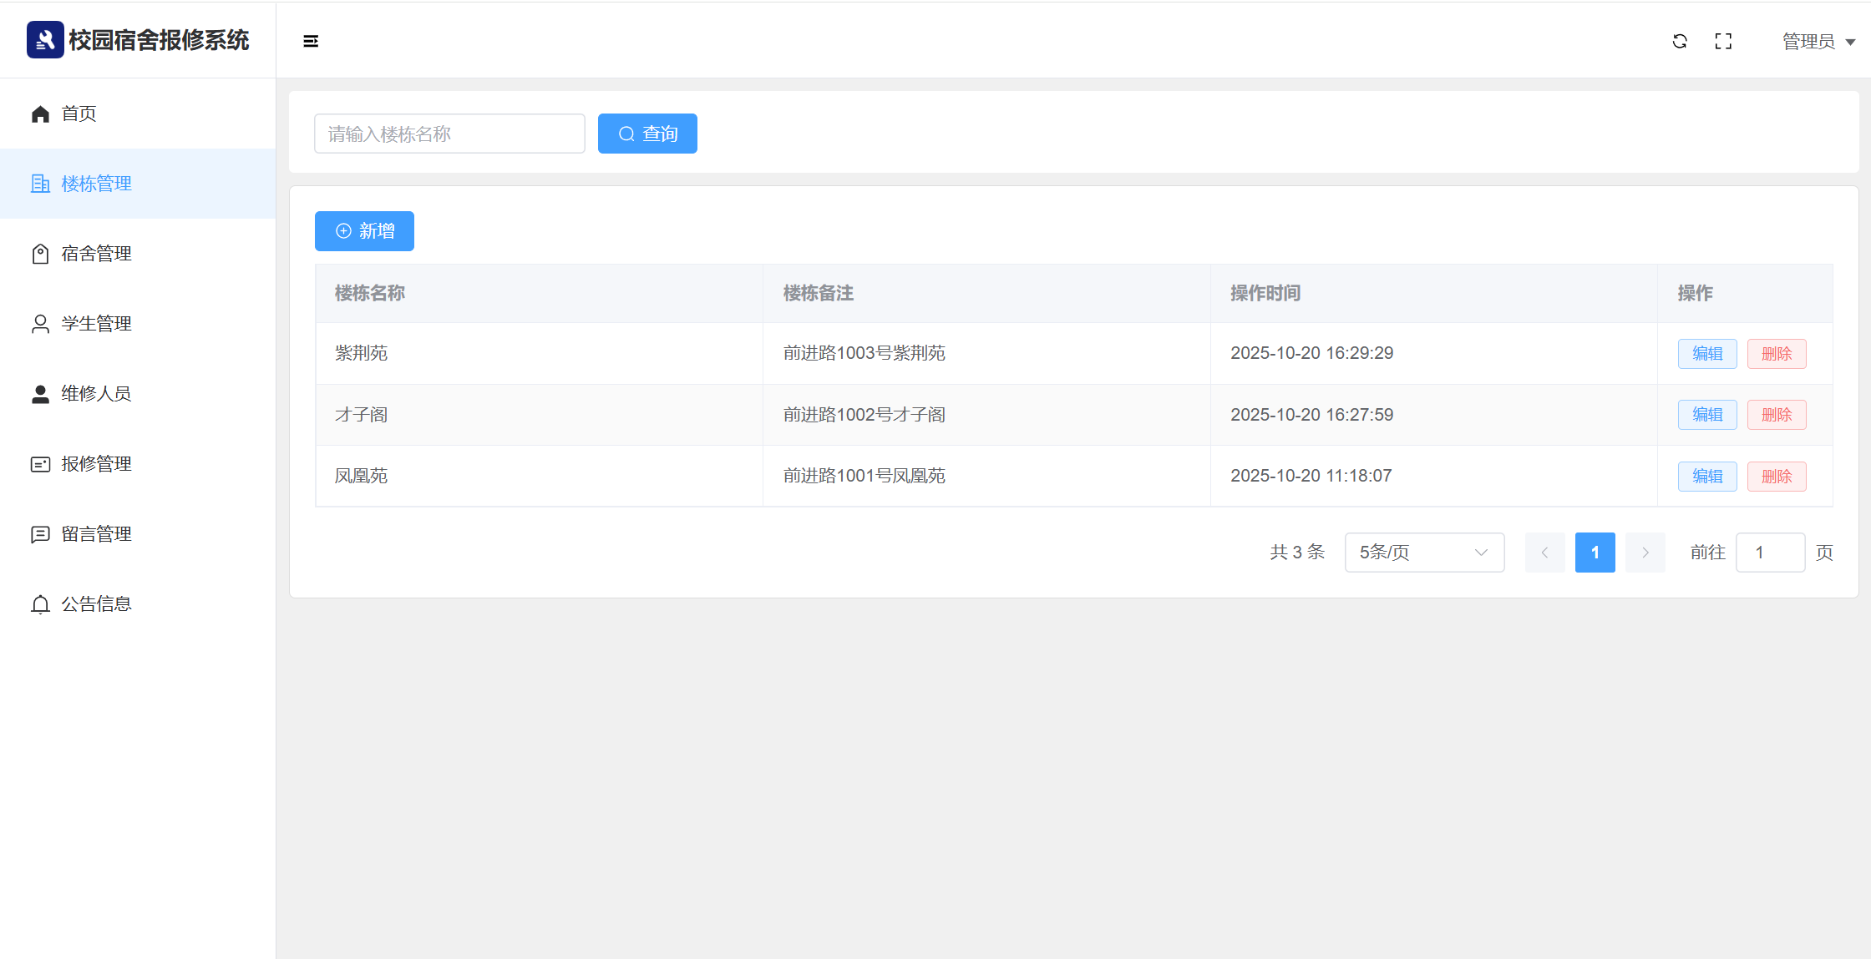Click the next page arrow

click(1645, 553)
